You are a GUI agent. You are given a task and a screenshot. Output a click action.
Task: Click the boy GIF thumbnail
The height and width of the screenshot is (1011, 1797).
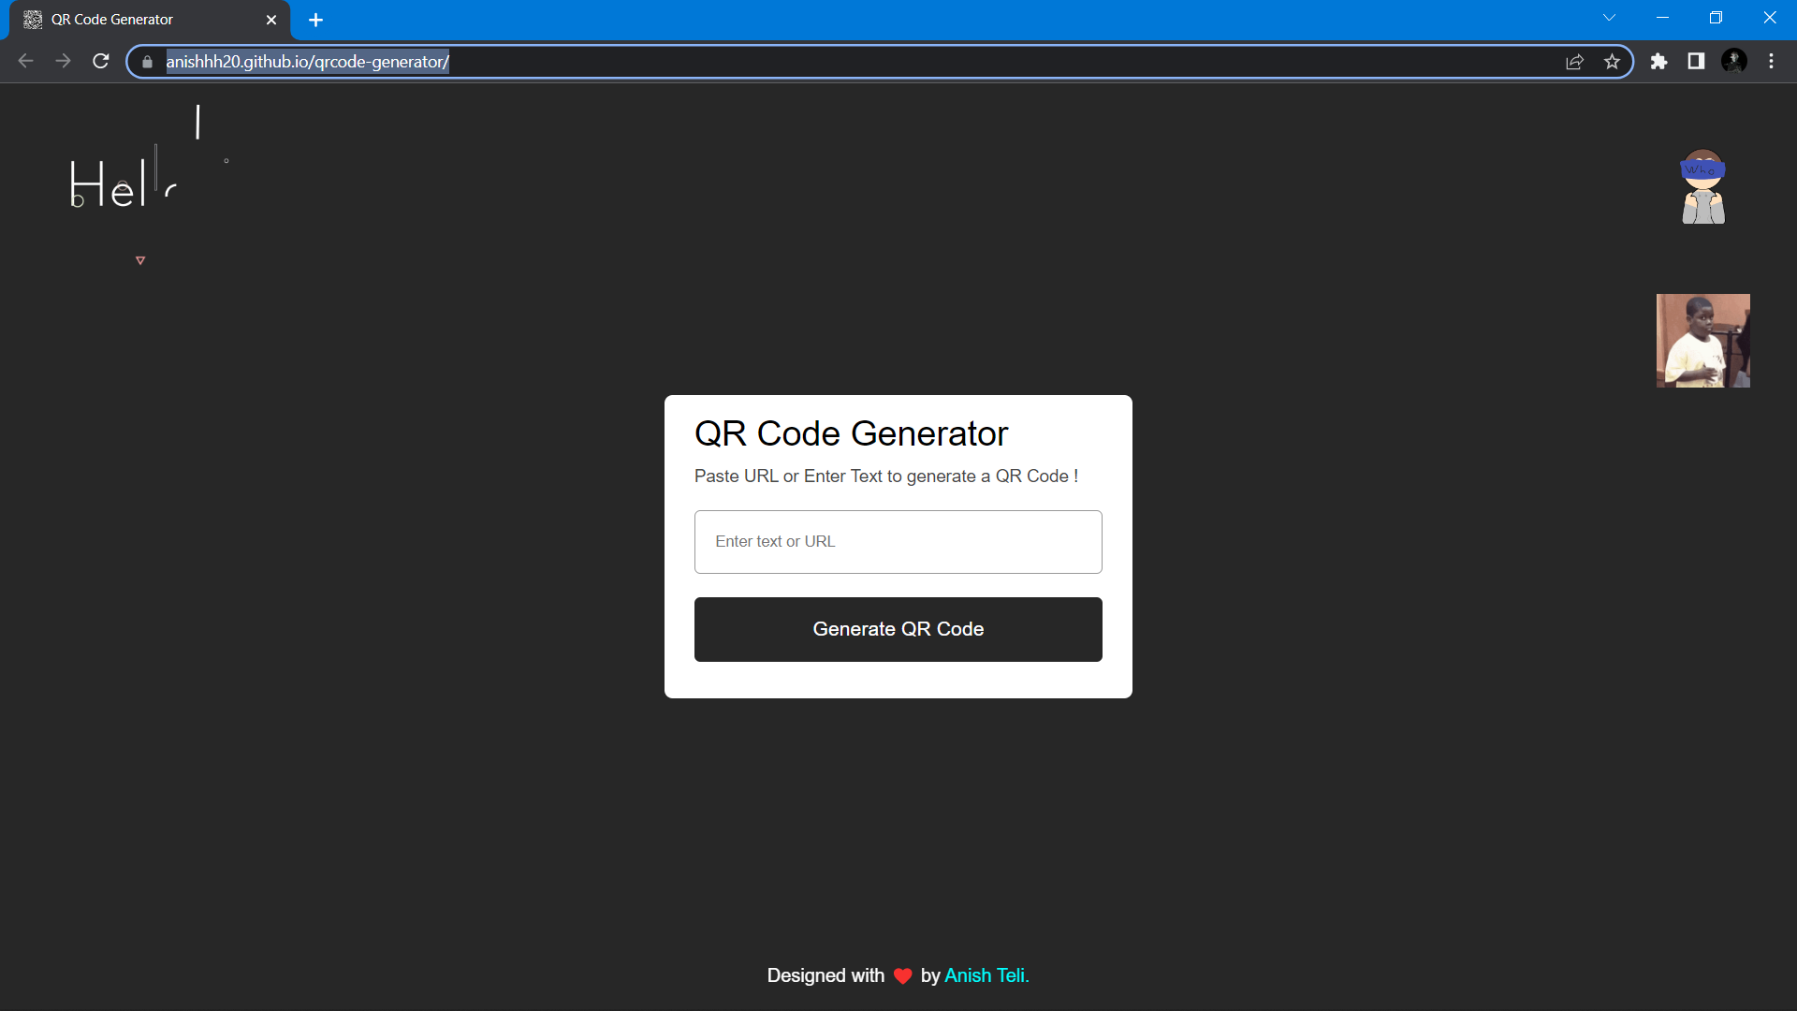point(1702,341)
